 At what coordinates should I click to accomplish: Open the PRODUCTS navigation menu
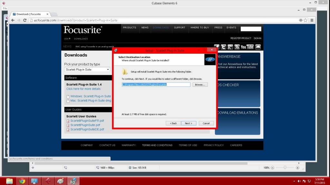click(130, 28)
